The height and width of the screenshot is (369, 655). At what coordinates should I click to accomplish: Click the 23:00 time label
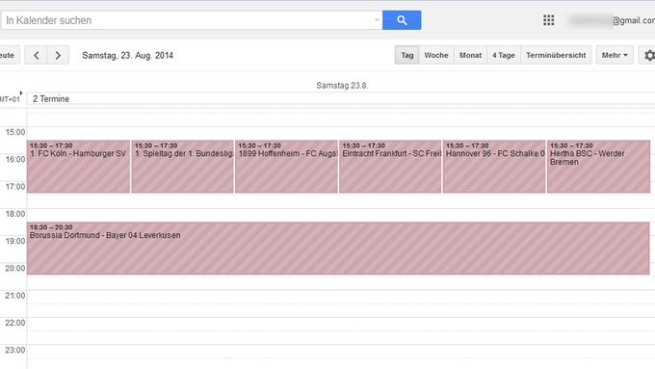pyautogui.click(x=15, y=350)
